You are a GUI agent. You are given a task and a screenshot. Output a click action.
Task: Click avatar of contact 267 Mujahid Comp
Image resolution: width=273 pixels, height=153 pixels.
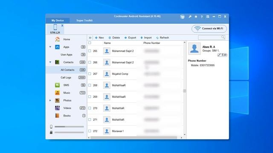click(x=107, y=74)
